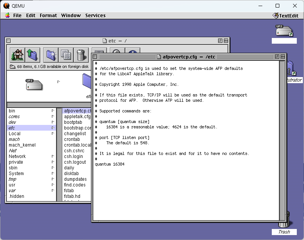Click the 'Supported commands are:' comment line
This screenshot has width=304, height=240.
[123, 111]
